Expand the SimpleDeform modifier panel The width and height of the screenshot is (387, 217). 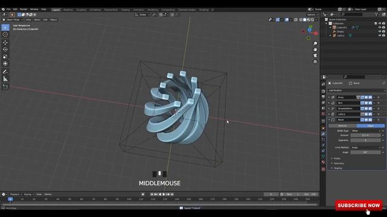(x=329, y=108)
